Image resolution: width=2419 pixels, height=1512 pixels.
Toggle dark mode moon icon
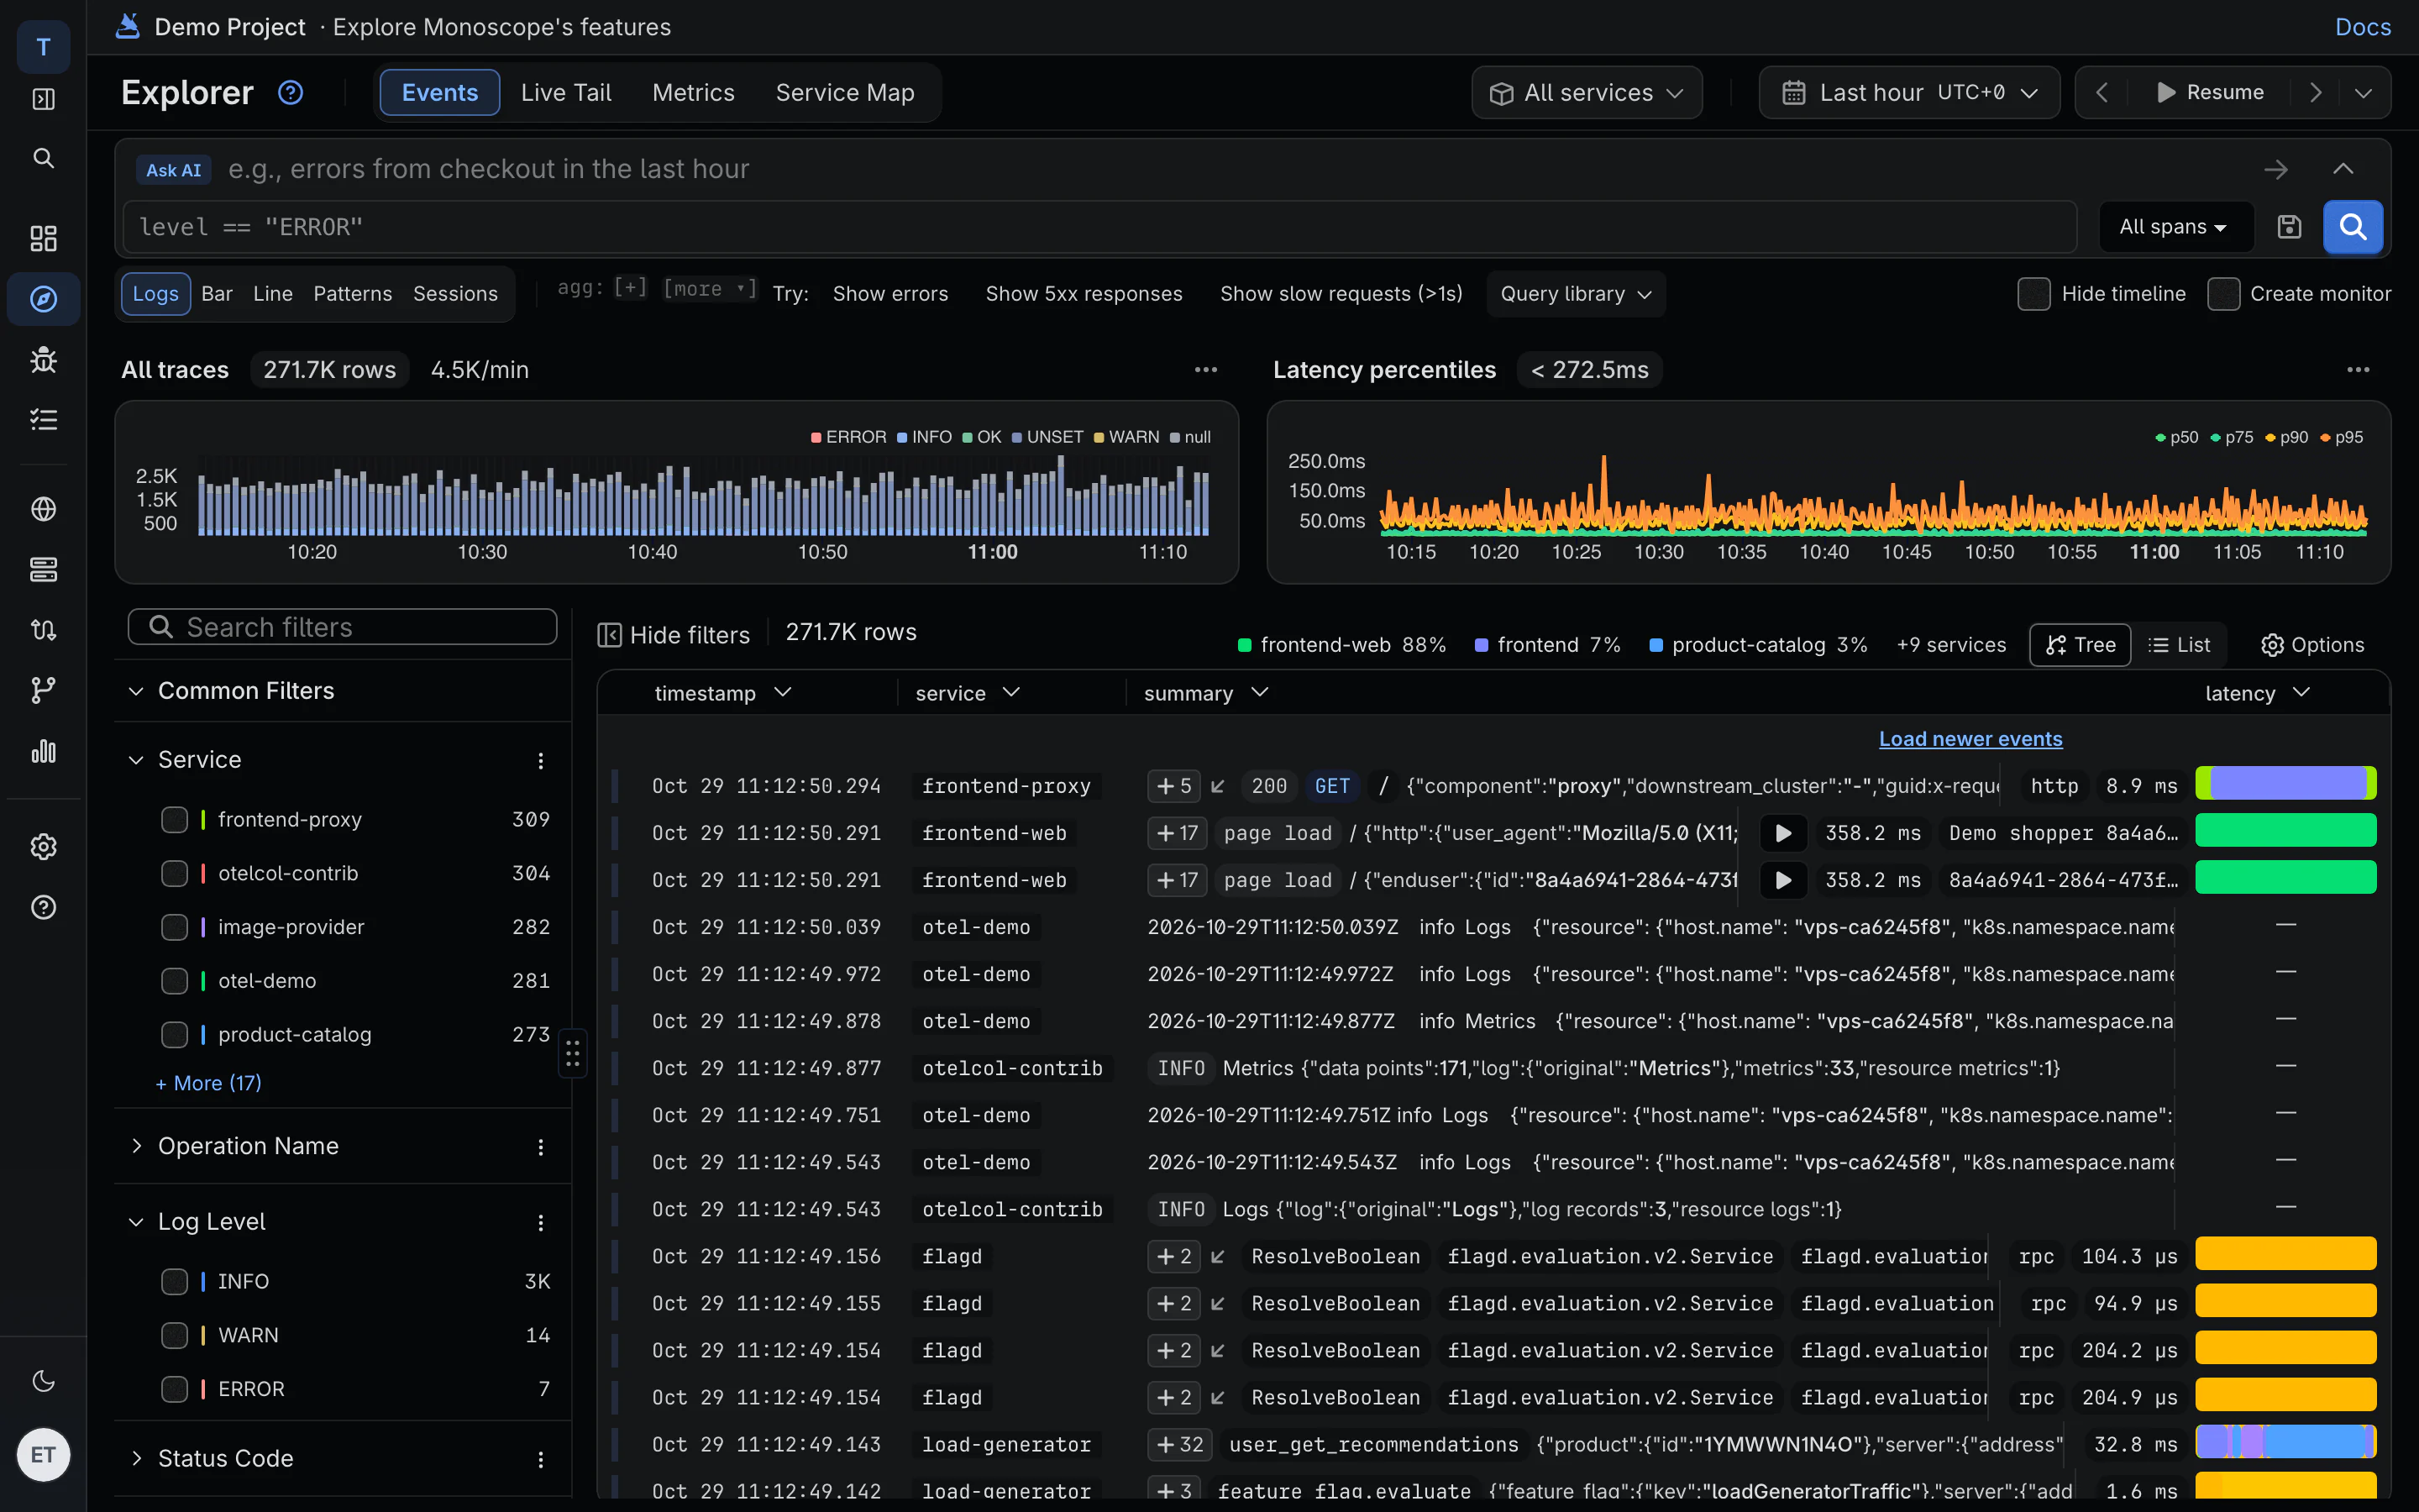43,1381
